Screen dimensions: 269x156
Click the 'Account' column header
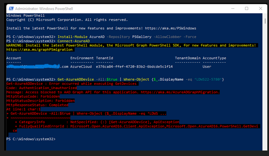click(x=14, y=58)
